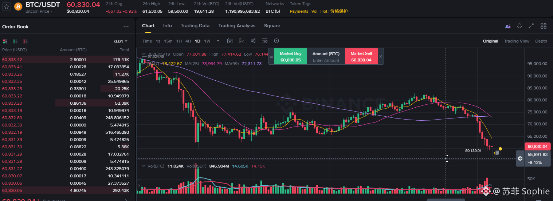Select the 1H chart interval
553x201 pixels.
tap(179, 41)
